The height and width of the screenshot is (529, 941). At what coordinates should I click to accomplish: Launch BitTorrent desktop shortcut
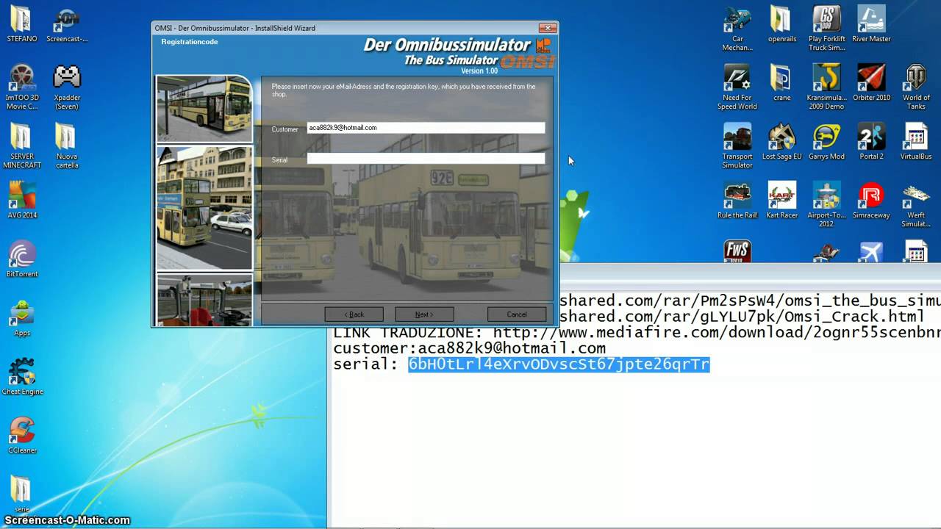tap(22, 259)
